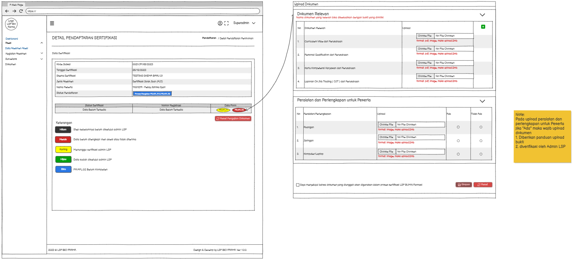The image size is (573, 260).
Task: Collapse the Dokumen Relevan panel
Action: pyautogui.click(x=482, y=15)
